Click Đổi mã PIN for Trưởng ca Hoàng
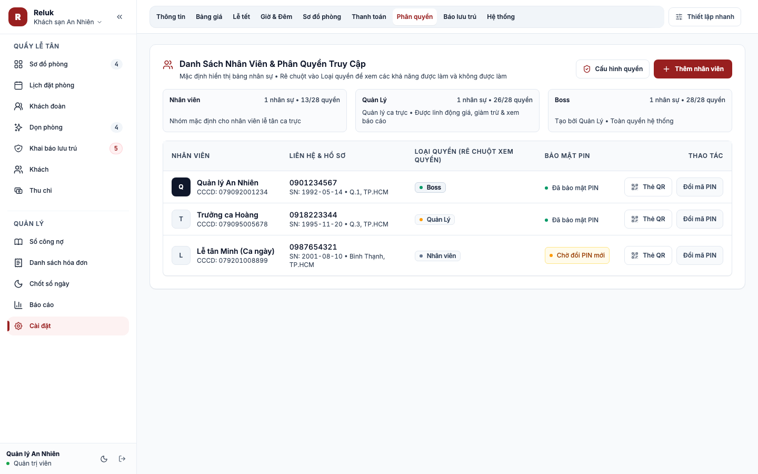The width and height of the screenshot is (758, 474). click(700, 219)
